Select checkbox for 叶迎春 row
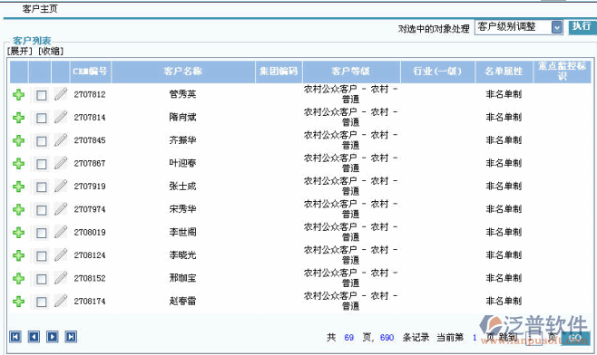This screenshot has width=597, height=355. click(41, 164)
